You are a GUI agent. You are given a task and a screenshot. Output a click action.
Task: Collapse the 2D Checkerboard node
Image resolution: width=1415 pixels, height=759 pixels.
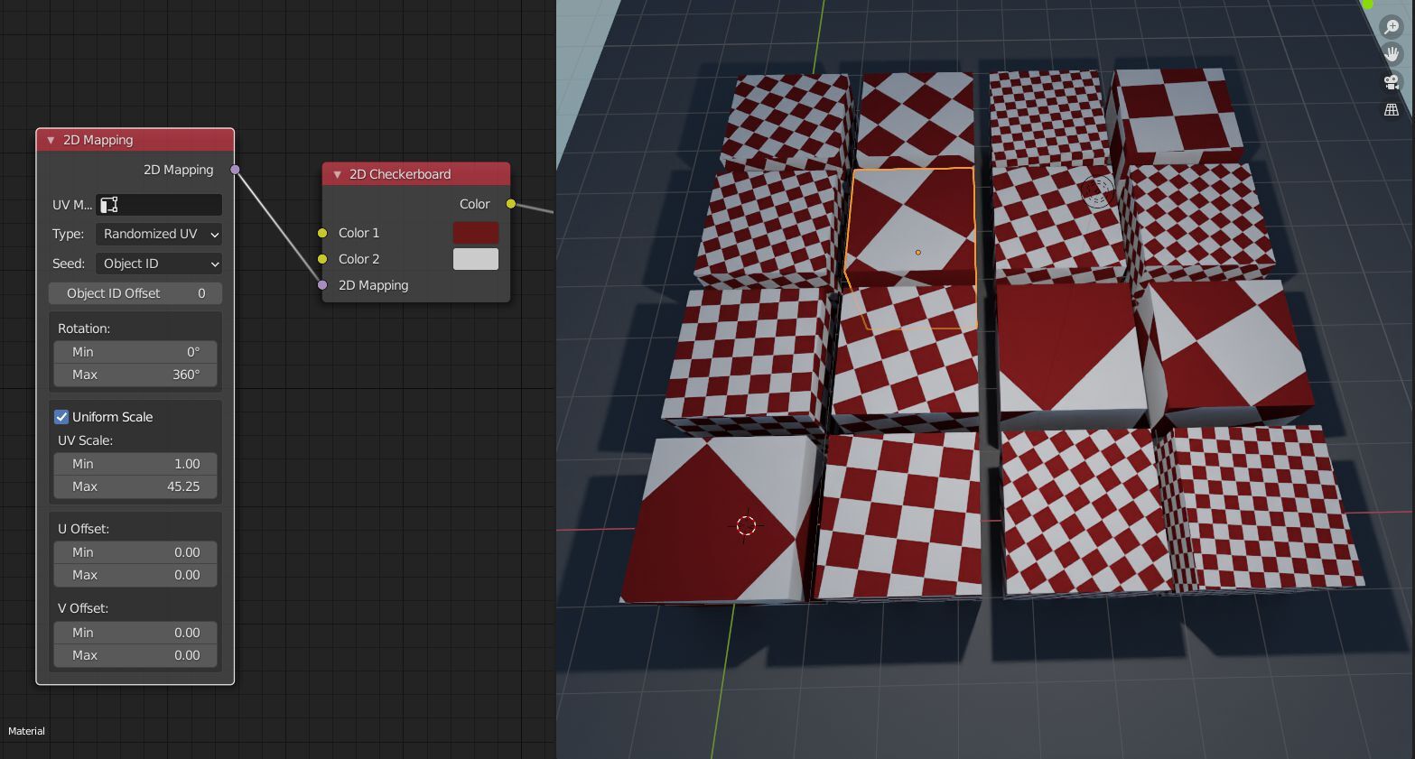(x=337, y=174)
